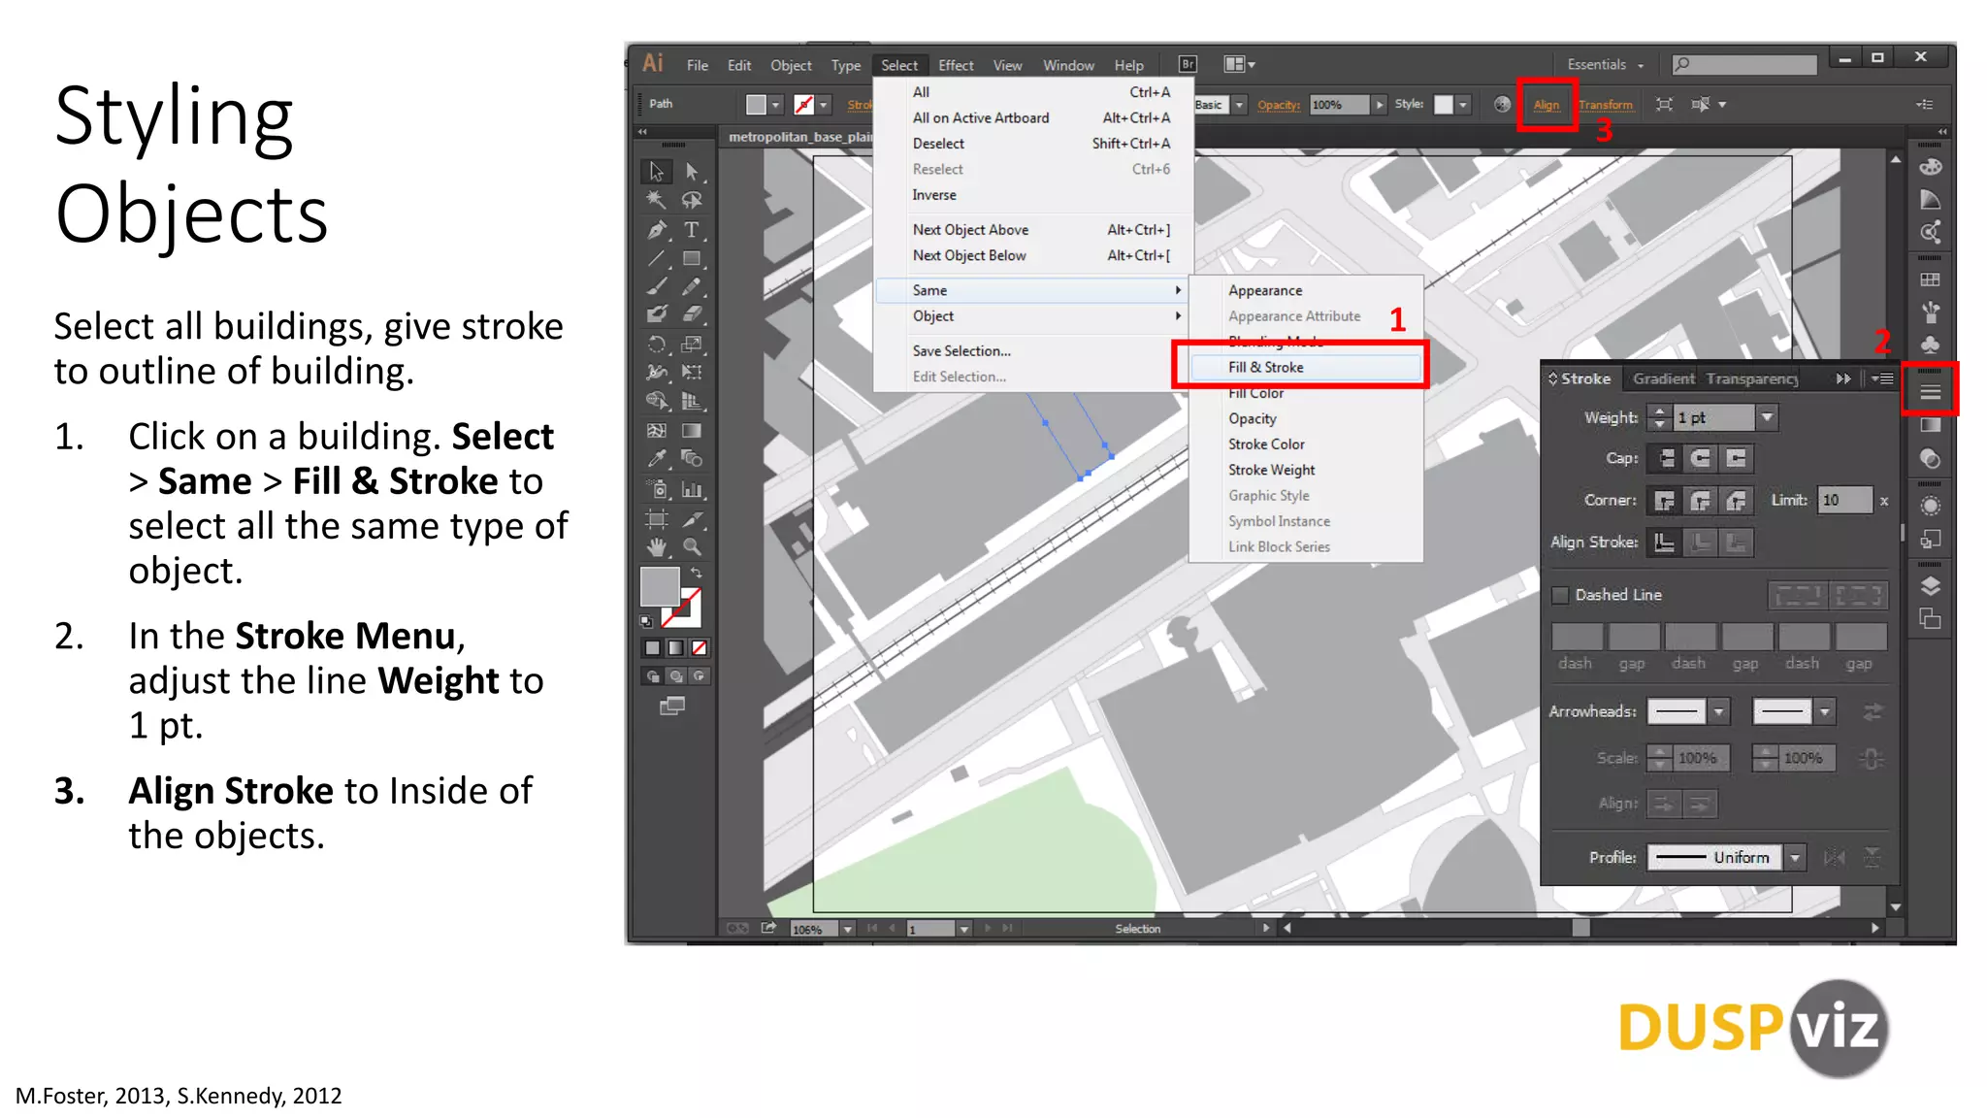The width and height of the screenshot is (1987, 1118).
Task: Select the Eyedropper tool
Action: point(656,459)
